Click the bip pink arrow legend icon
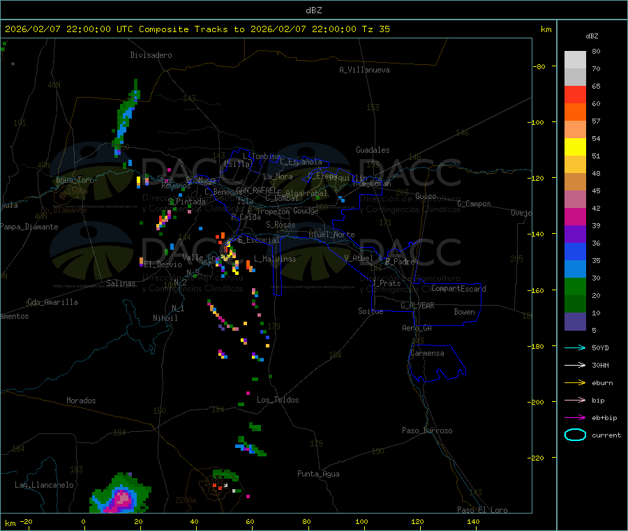 pos(575,400)
